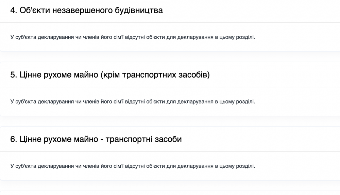340x195 pixels.
Task: Click heading "5. Цінне рухоме майно (крім транспортних засобів)"
Action: click(x=110, y=75)
